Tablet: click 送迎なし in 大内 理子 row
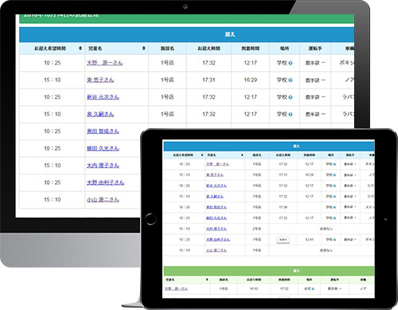Image resolution: width=398 pixels, height=310 pixels. coord(326,229)
